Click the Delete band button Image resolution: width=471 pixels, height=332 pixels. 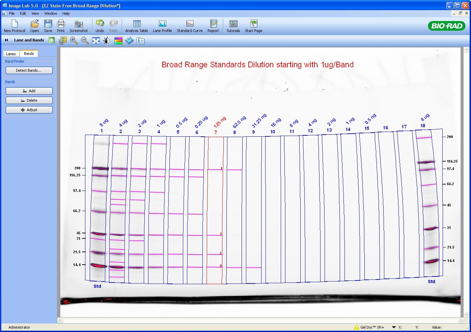pyautogui.click(x=29, y=100)
